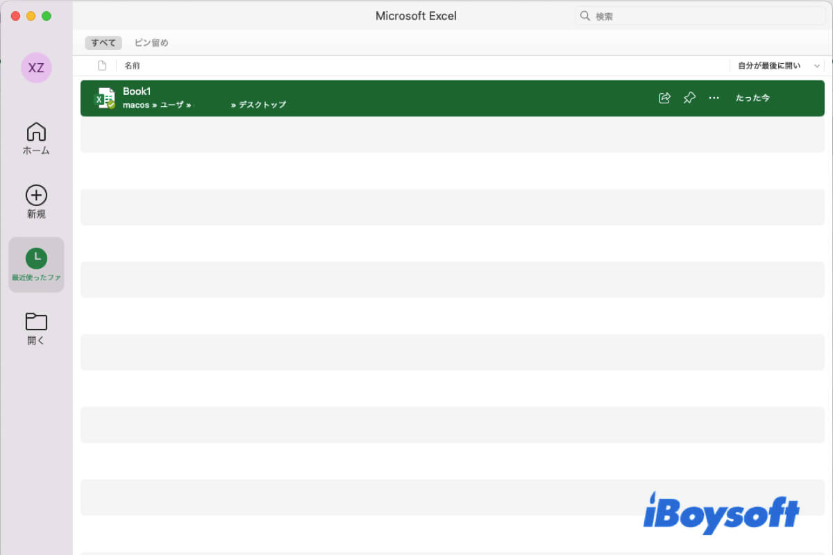Viewport: 833px width, 555px height.
Task: Open 最近使ったファ sidebar icon
Action: pos(35,264)
